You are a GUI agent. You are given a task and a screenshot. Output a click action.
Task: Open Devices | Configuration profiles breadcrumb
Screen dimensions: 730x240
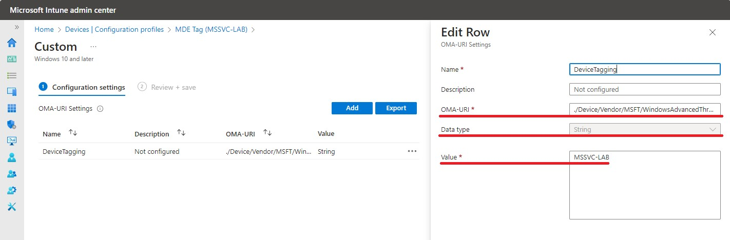click(114, 29)
